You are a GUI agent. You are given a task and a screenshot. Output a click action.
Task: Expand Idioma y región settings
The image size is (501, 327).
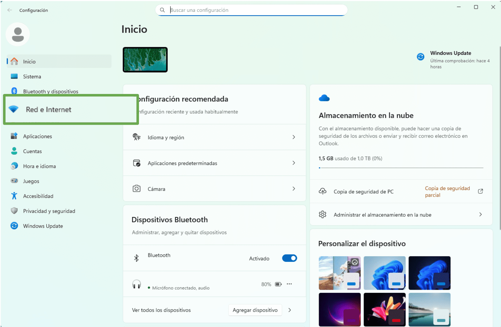pos(294,137)
